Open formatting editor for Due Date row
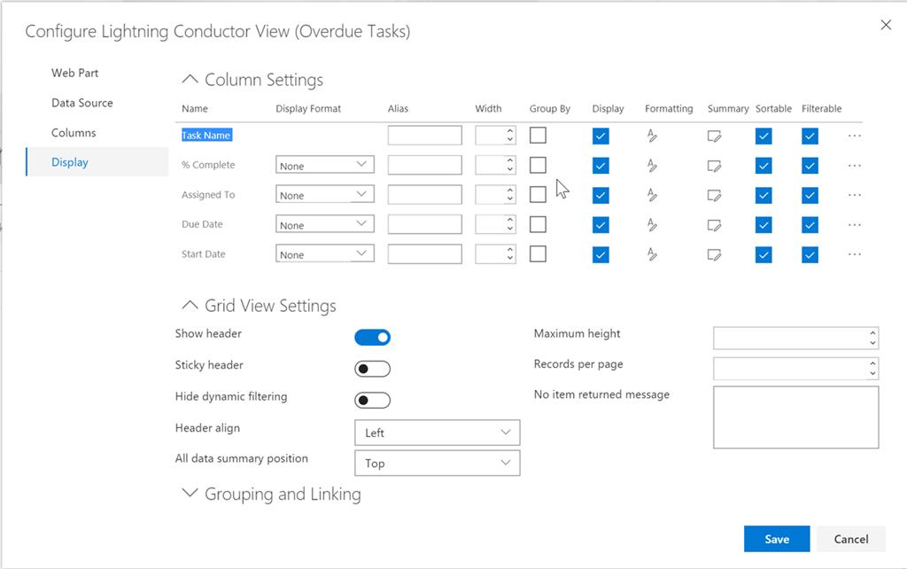 pyautogui.click(x=652, y=224)
